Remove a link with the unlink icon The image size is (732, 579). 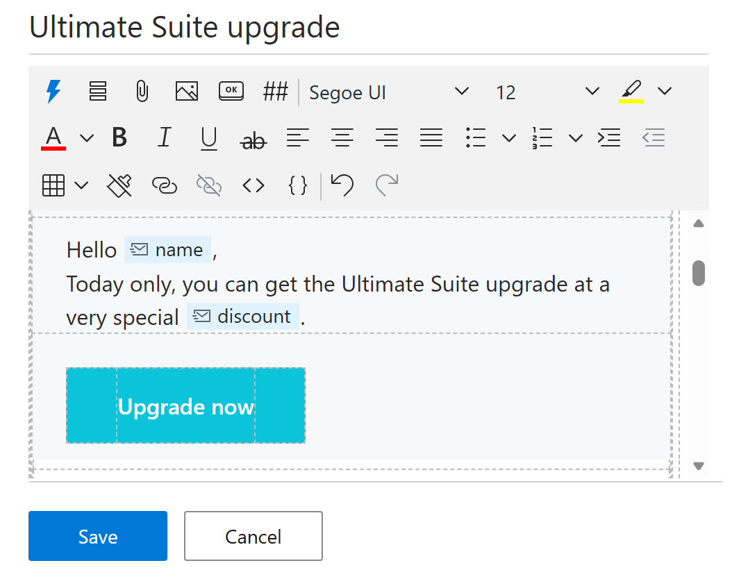tap(208, 185)
